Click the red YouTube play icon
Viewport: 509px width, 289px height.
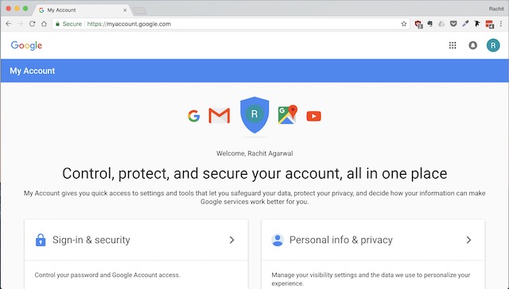pyautogui.click(x=313, y=116)
